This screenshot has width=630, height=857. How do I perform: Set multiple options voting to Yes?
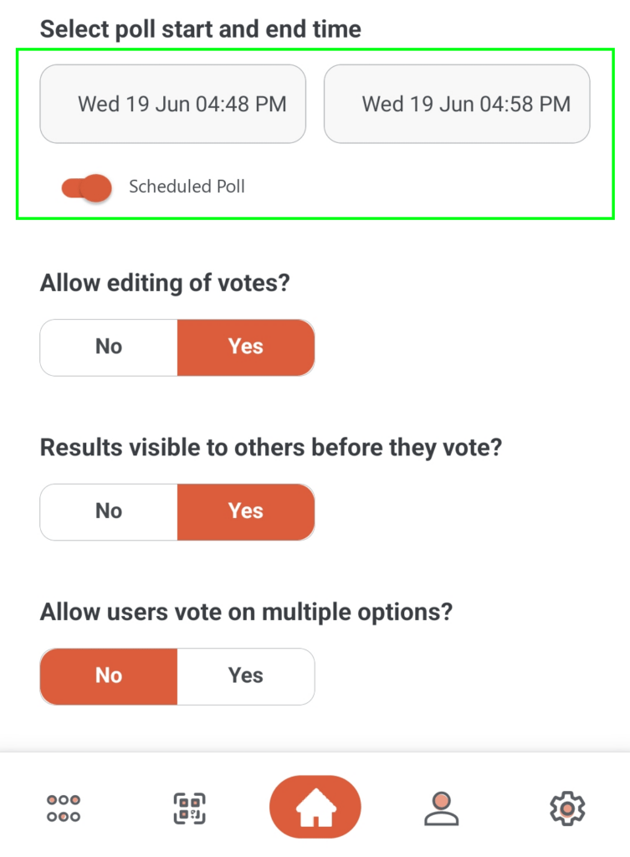[x=246, y=675]
